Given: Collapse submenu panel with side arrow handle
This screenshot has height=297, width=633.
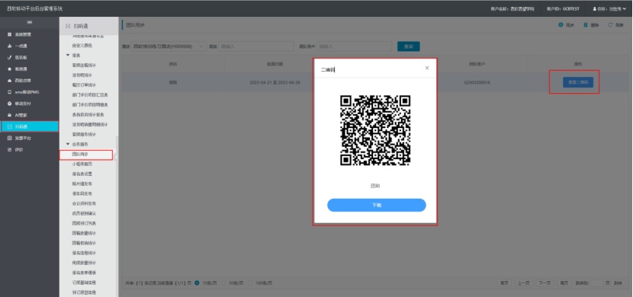Looking at the screenshot, I should click(x=115, y=157).
